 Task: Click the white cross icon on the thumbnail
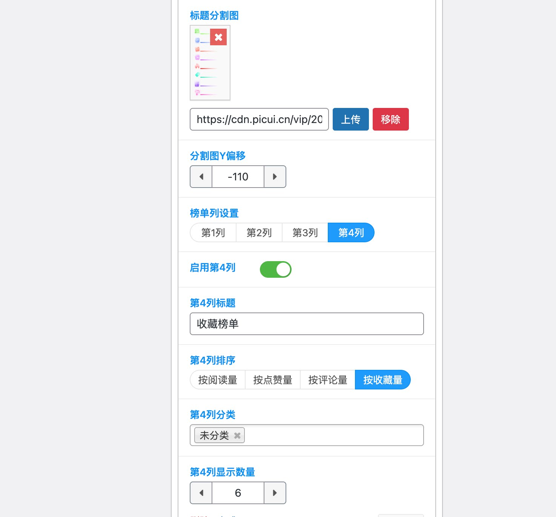click(x=218, y=37)
